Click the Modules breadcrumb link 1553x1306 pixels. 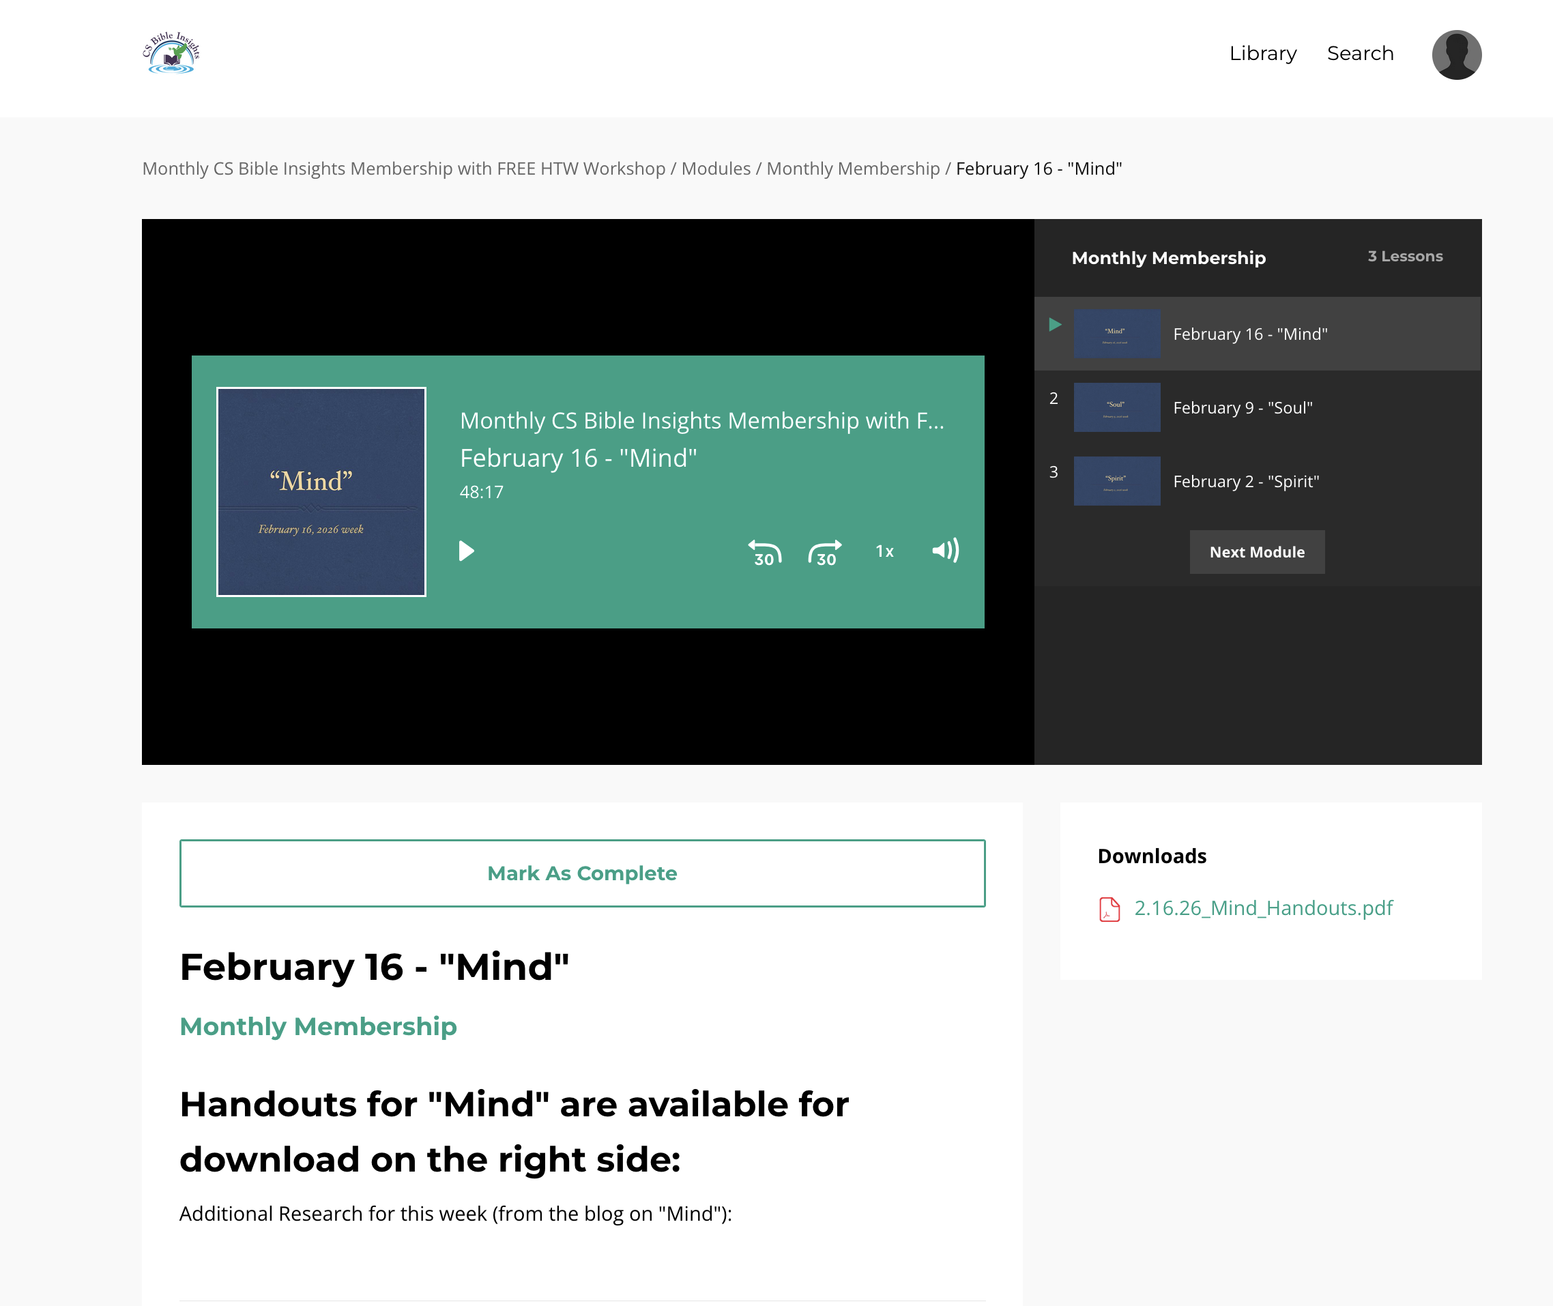[x=715, y=169]
